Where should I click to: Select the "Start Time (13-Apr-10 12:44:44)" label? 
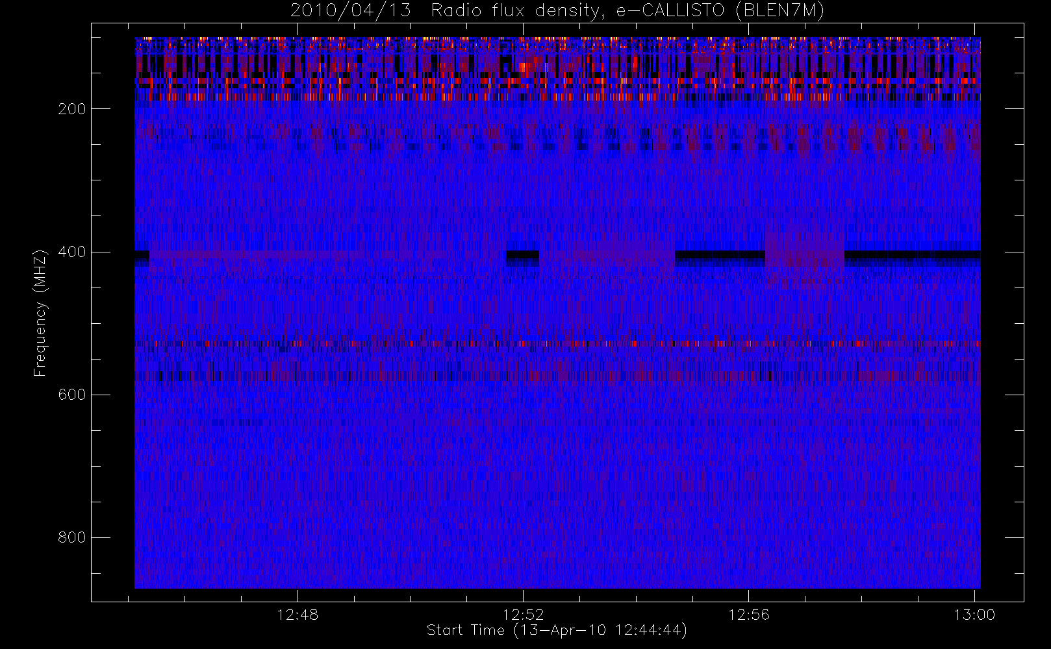(x=557, y=630)
